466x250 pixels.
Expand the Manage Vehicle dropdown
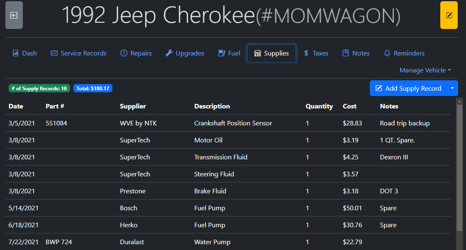[425, 70]
